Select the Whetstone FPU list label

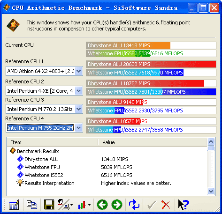(42, 167)
